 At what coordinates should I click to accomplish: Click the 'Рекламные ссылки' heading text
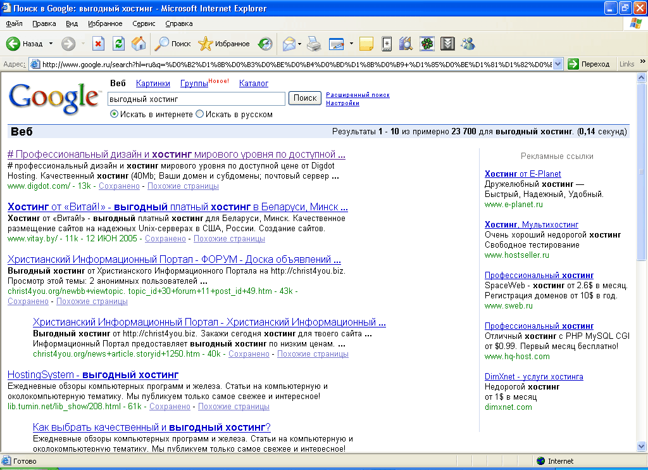[x=557, y=156]
